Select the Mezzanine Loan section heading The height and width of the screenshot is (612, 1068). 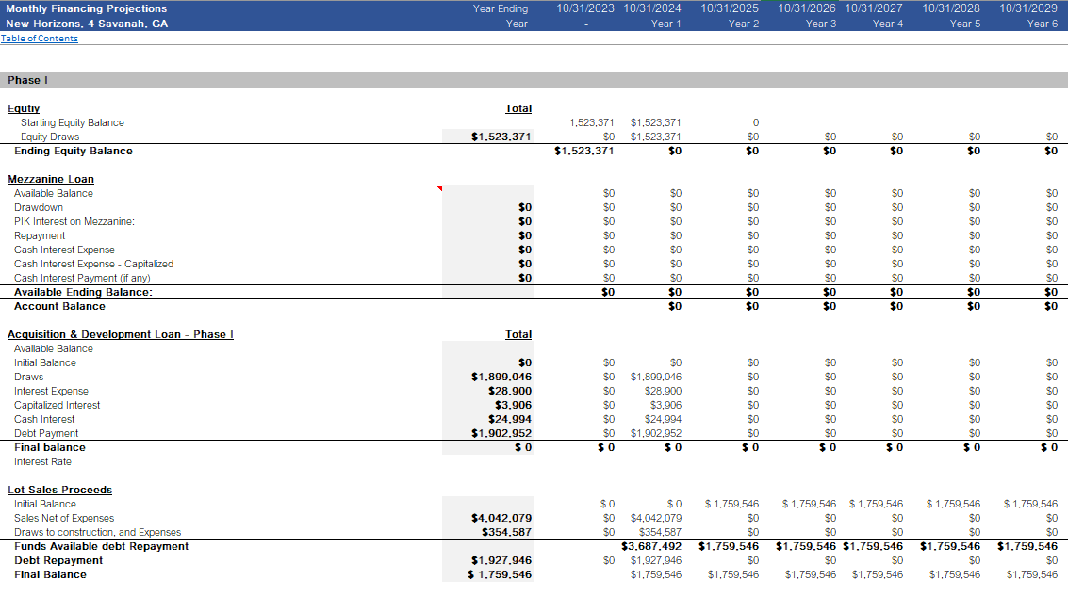tap(51, 179)
